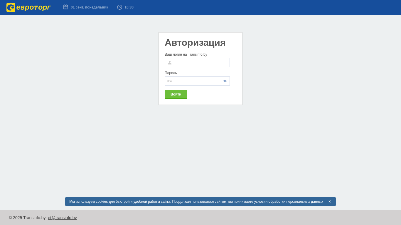Click the key icon in password field
The image size is (401, 225).
point(170,81)
